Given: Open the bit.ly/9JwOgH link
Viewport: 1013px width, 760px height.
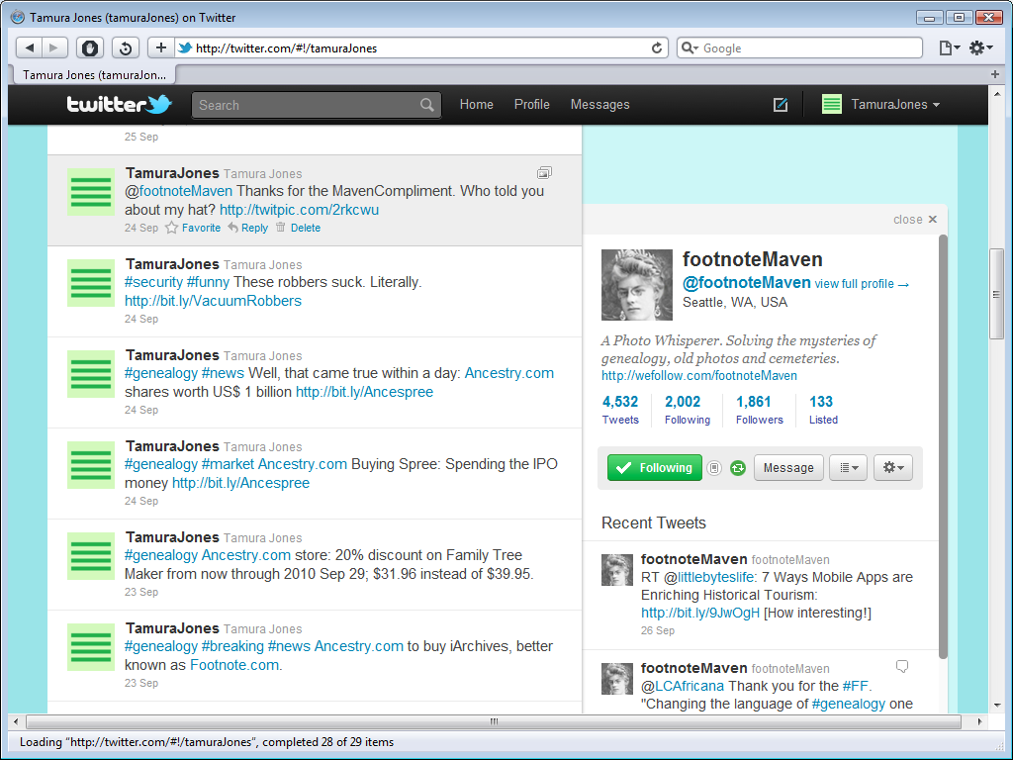Looking at the screenshot, I should tap(700, 613).
